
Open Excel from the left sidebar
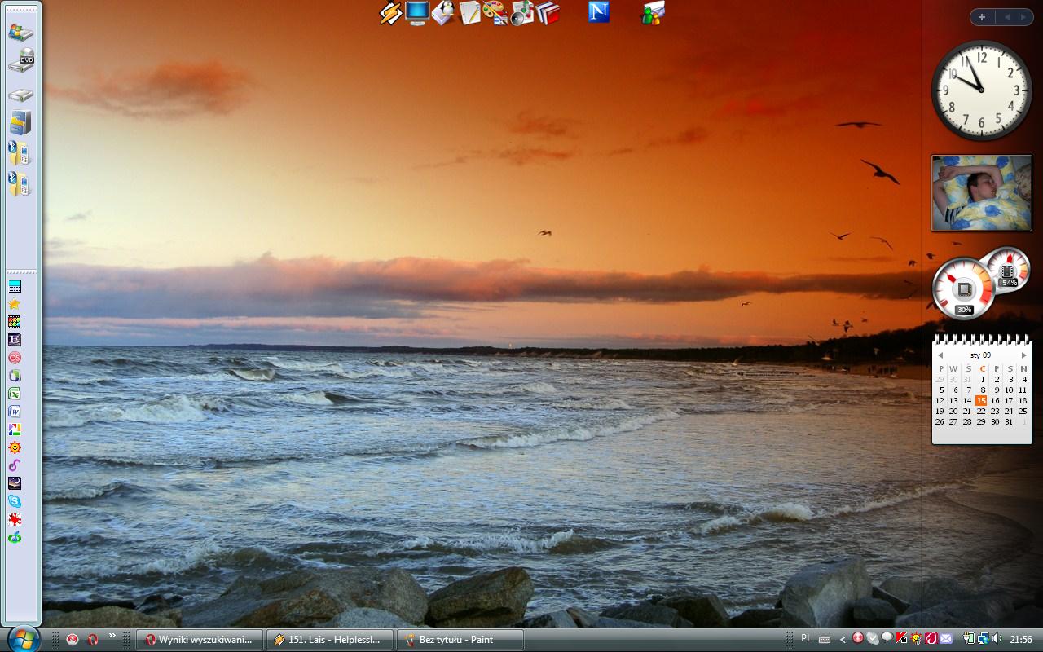coord(14,394)
